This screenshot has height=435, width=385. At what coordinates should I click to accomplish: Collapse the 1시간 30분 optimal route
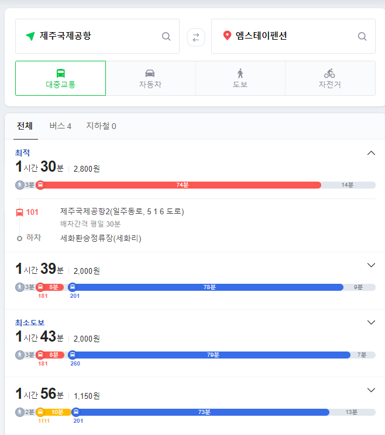click(371, 153)
